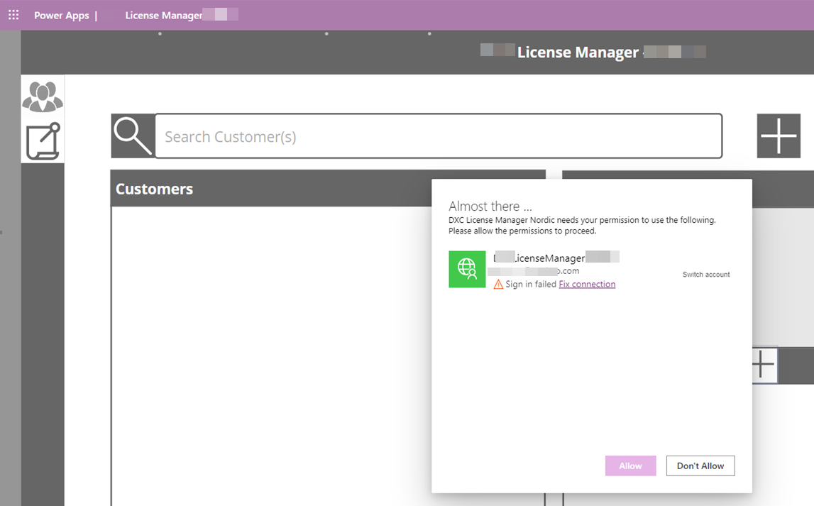Select the Customers people icon in the sidebar
This screenshot has width=814, height=506.
click(42, 97)
